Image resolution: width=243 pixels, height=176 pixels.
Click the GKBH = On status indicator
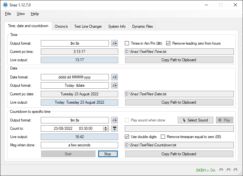pyautogui.click(x=205, y=170)
